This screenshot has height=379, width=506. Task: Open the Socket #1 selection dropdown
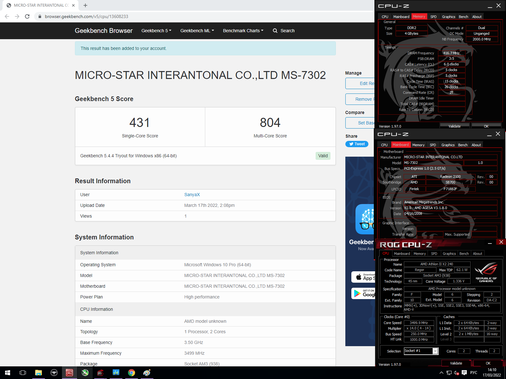421,351
